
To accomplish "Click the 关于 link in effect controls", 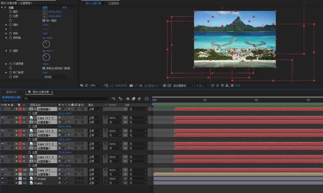I will click(65, 7).
